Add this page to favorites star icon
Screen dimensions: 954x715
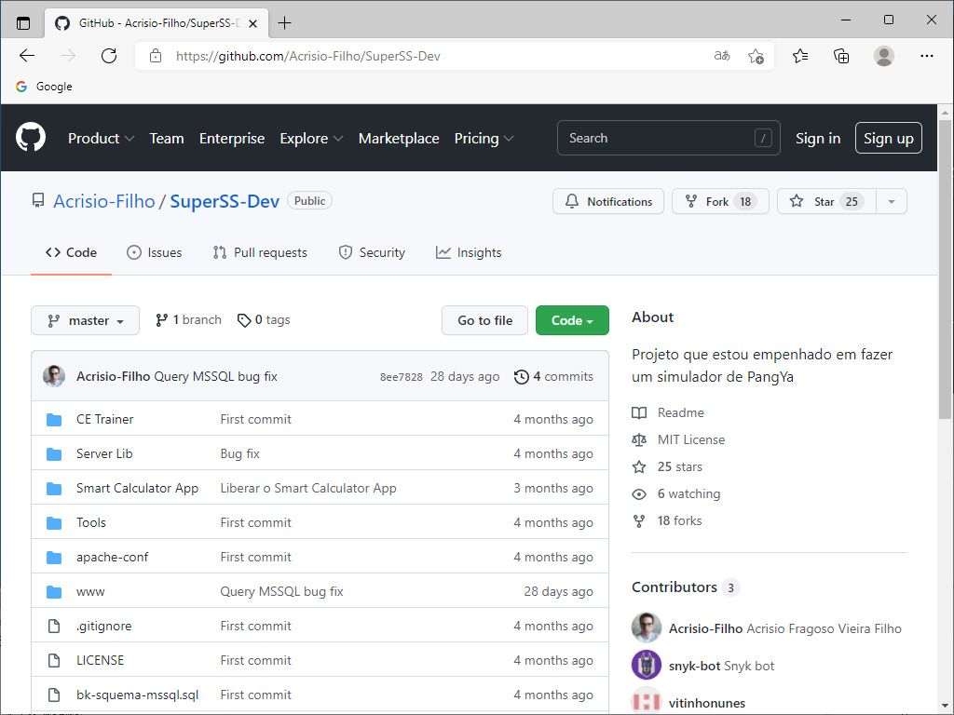pos(756,56)
